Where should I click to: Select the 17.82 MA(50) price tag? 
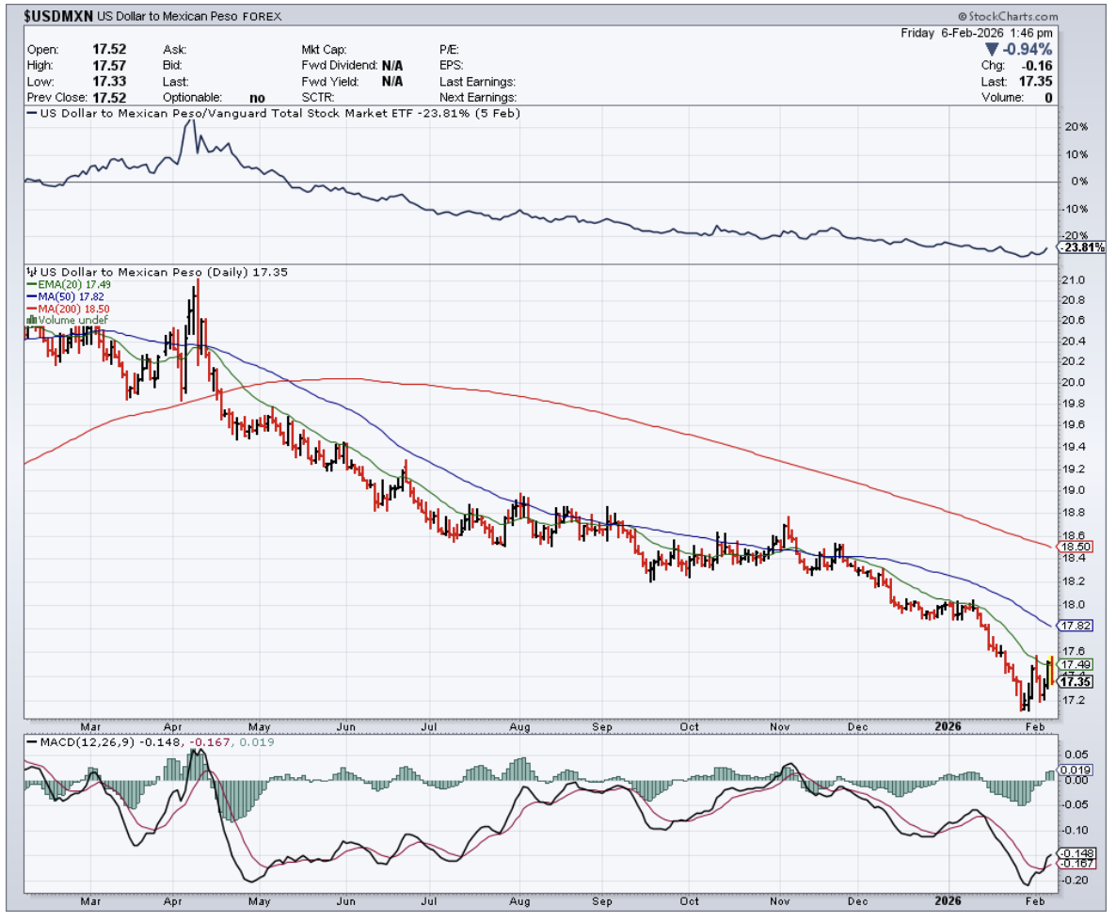point(1075,626)
